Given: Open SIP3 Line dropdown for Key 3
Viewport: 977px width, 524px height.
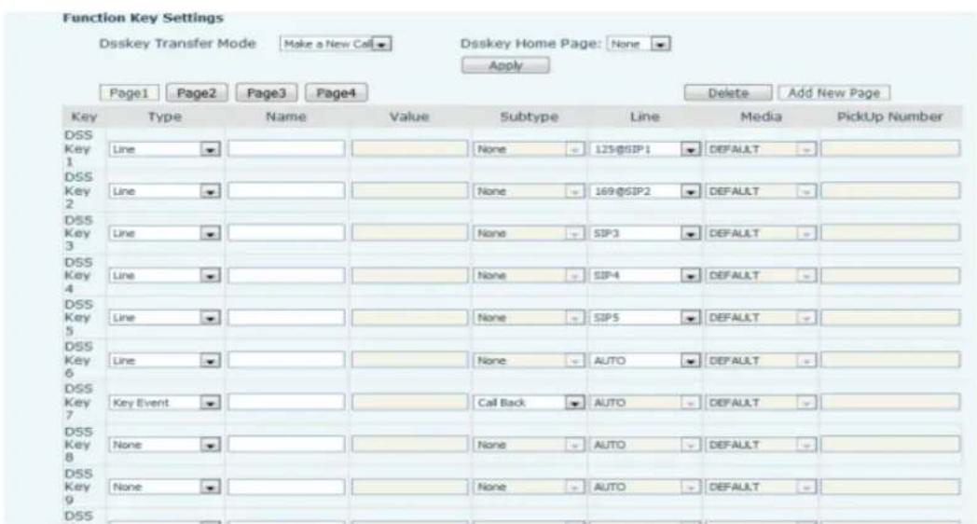Looking at the screenshot, I should pyautogui.click(x=645, y=233).
